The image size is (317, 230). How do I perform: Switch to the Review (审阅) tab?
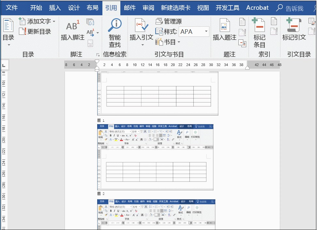point(148,8)
